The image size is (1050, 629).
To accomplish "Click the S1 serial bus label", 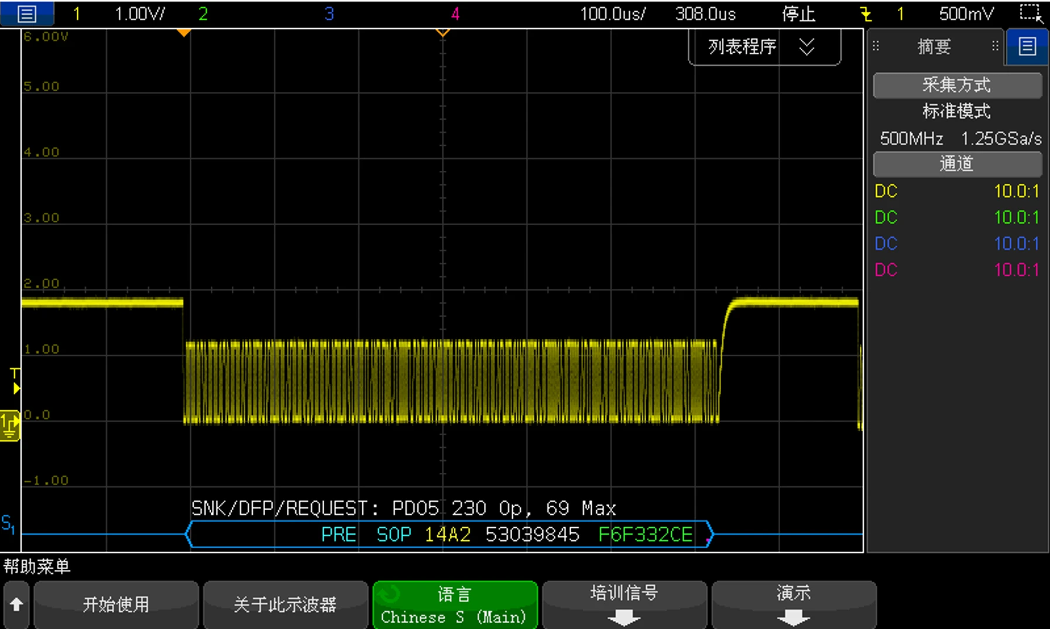I will [x=8, y=523].
